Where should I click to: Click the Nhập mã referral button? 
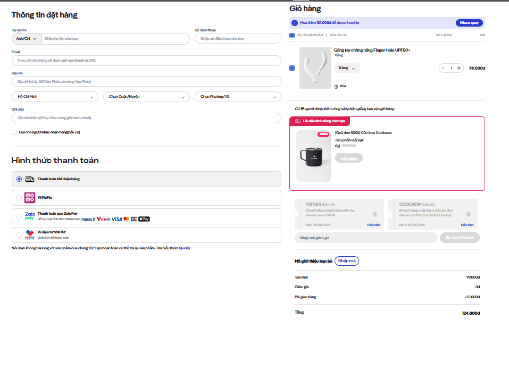347,261
